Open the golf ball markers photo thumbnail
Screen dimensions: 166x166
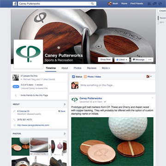click(20, 147)
